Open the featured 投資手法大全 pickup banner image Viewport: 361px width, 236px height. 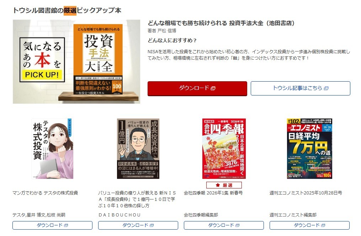point(76,62)
